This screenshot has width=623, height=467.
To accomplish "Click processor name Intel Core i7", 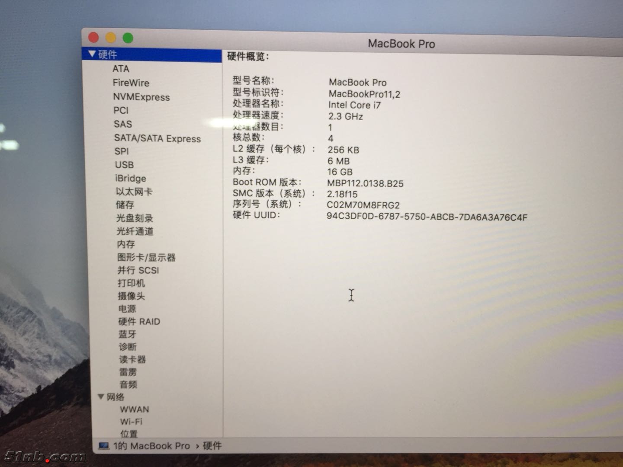I will click(x=354, y=105).
